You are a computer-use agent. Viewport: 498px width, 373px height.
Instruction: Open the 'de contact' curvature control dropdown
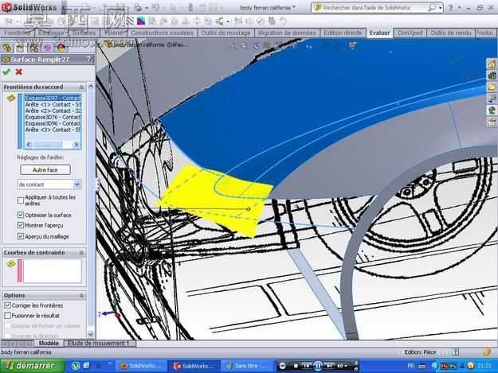coord(76,185)
